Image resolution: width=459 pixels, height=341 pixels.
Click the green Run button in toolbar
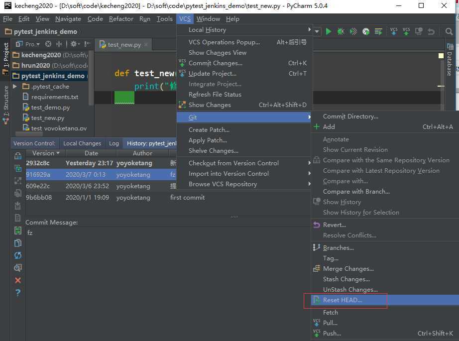(328, 31)
